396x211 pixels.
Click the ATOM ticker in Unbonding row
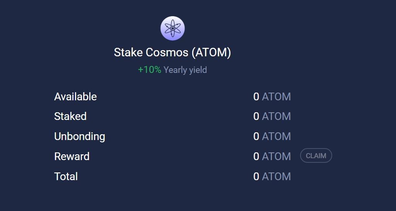[x=276, y=136]
